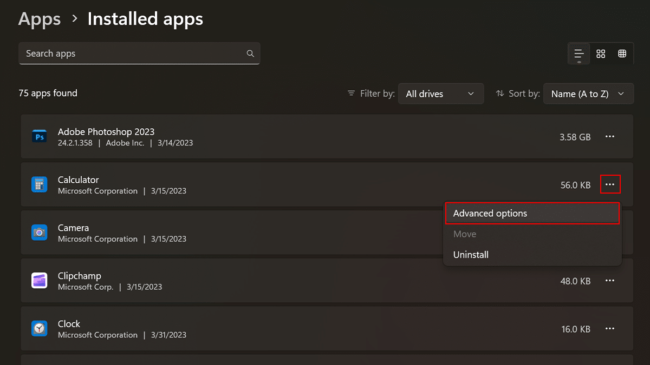Open more options for Clipchamp
This screenshot has height=365, width=650.
click(x=610, y=281)
